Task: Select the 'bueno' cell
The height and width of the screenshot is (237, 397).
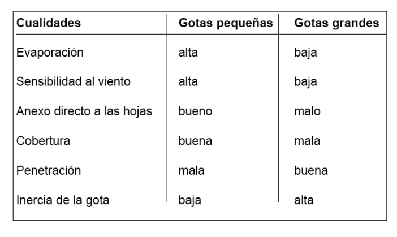Action: point(195,111)
